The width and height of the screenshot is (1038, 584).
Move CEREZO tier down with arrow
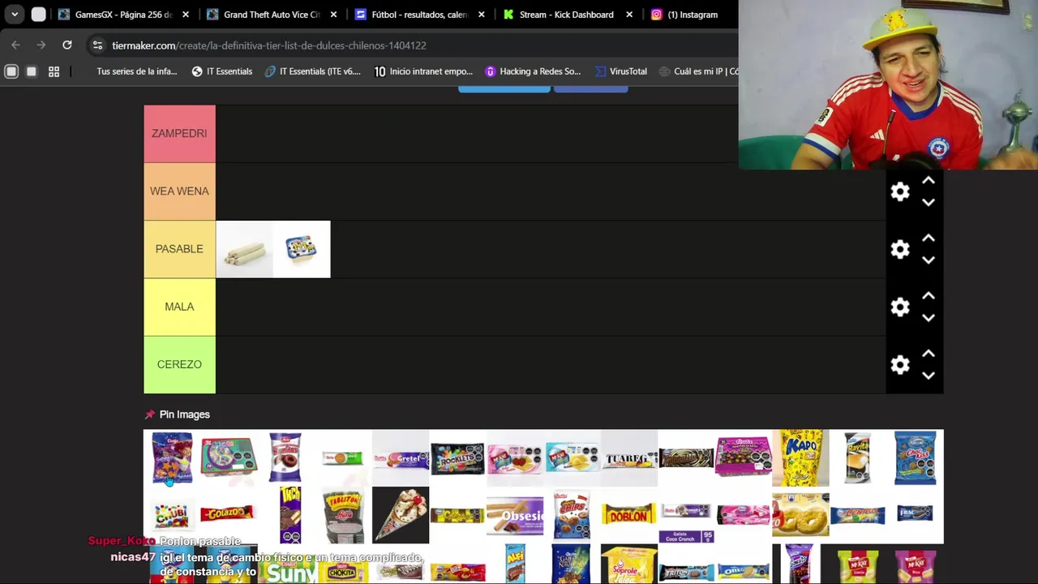point(929,375)
